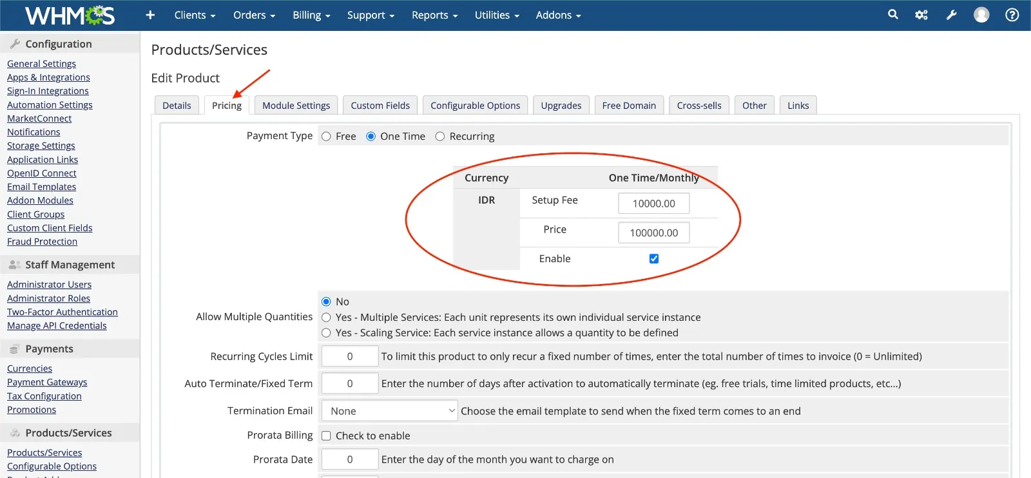
Task: Open Automation Settings link
Action: coord(50,105)
